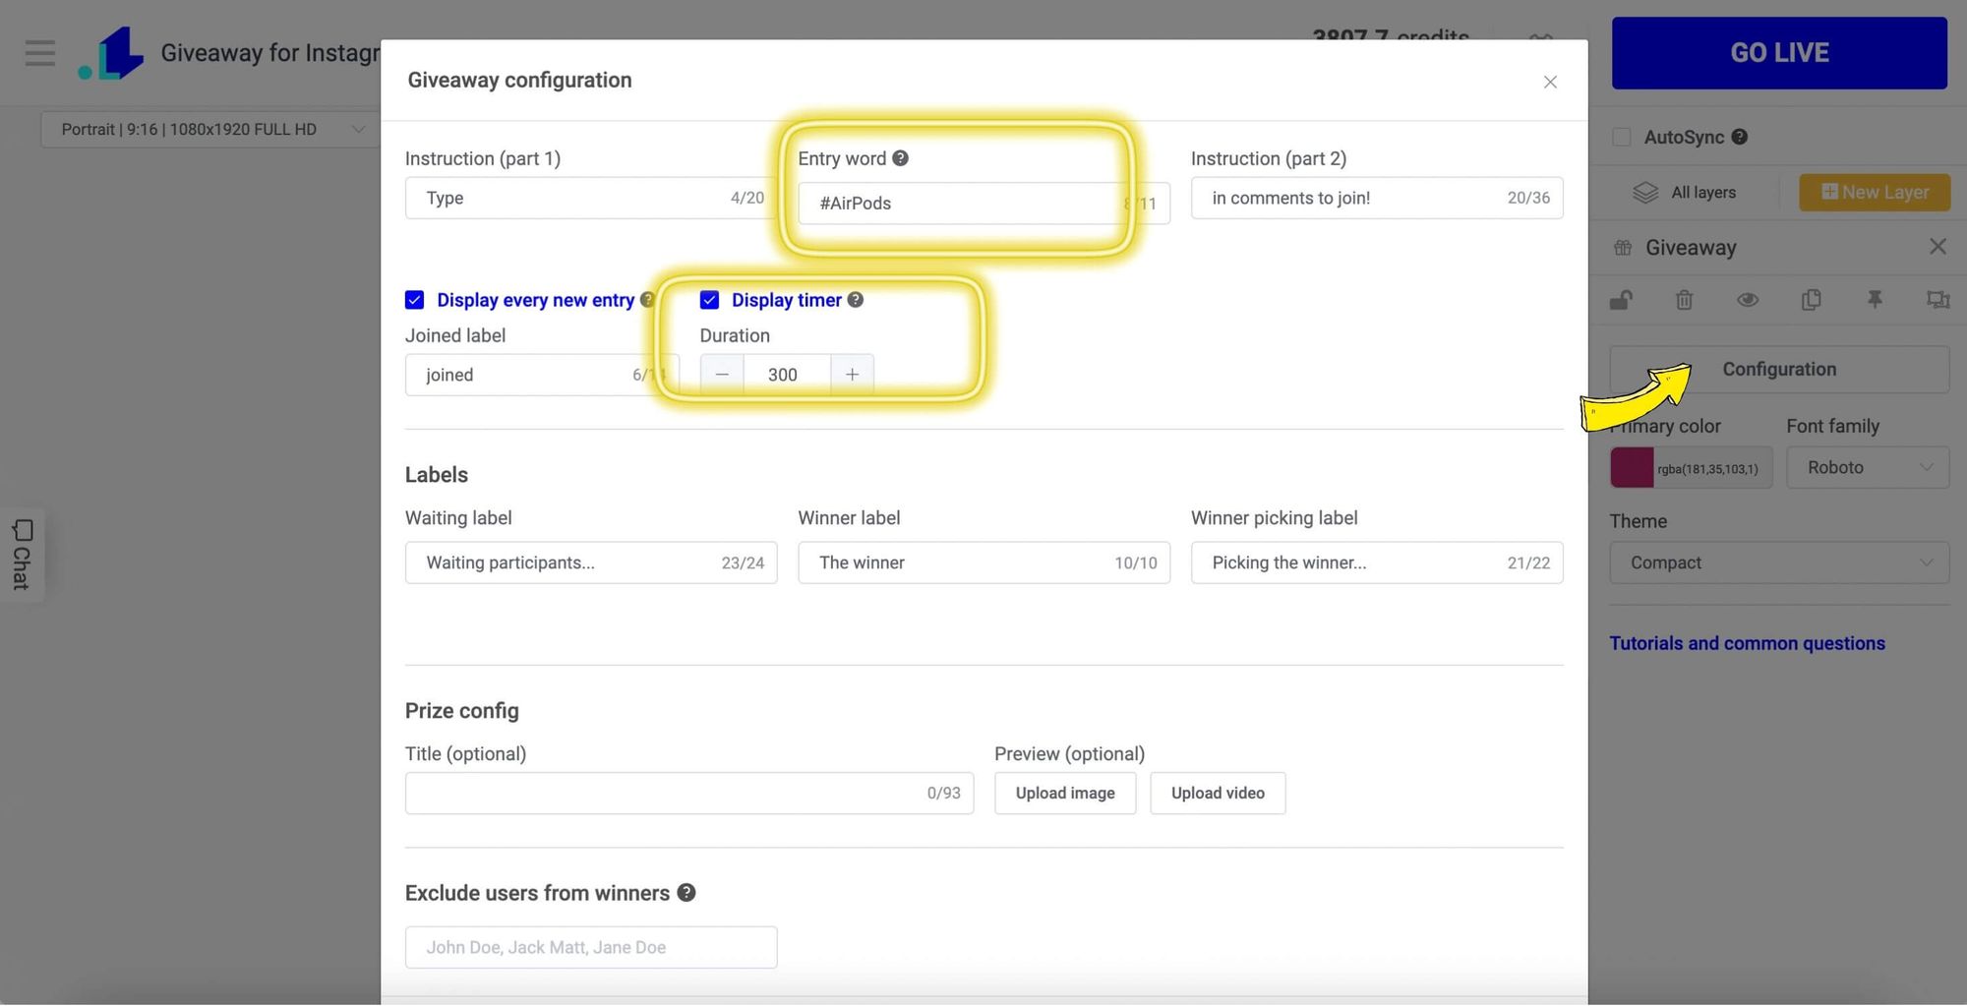Open the hamburger main menu
The height and width of the screenshot is (1006, 1967).
click(40, 52)
